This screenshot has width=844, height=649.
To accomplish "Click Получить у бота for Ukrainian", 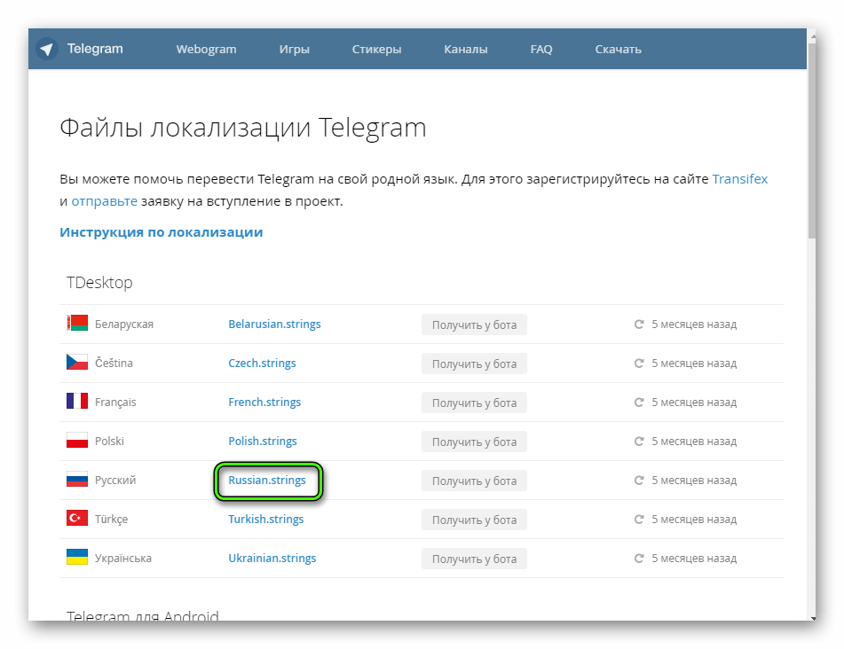I will [474, 559].
